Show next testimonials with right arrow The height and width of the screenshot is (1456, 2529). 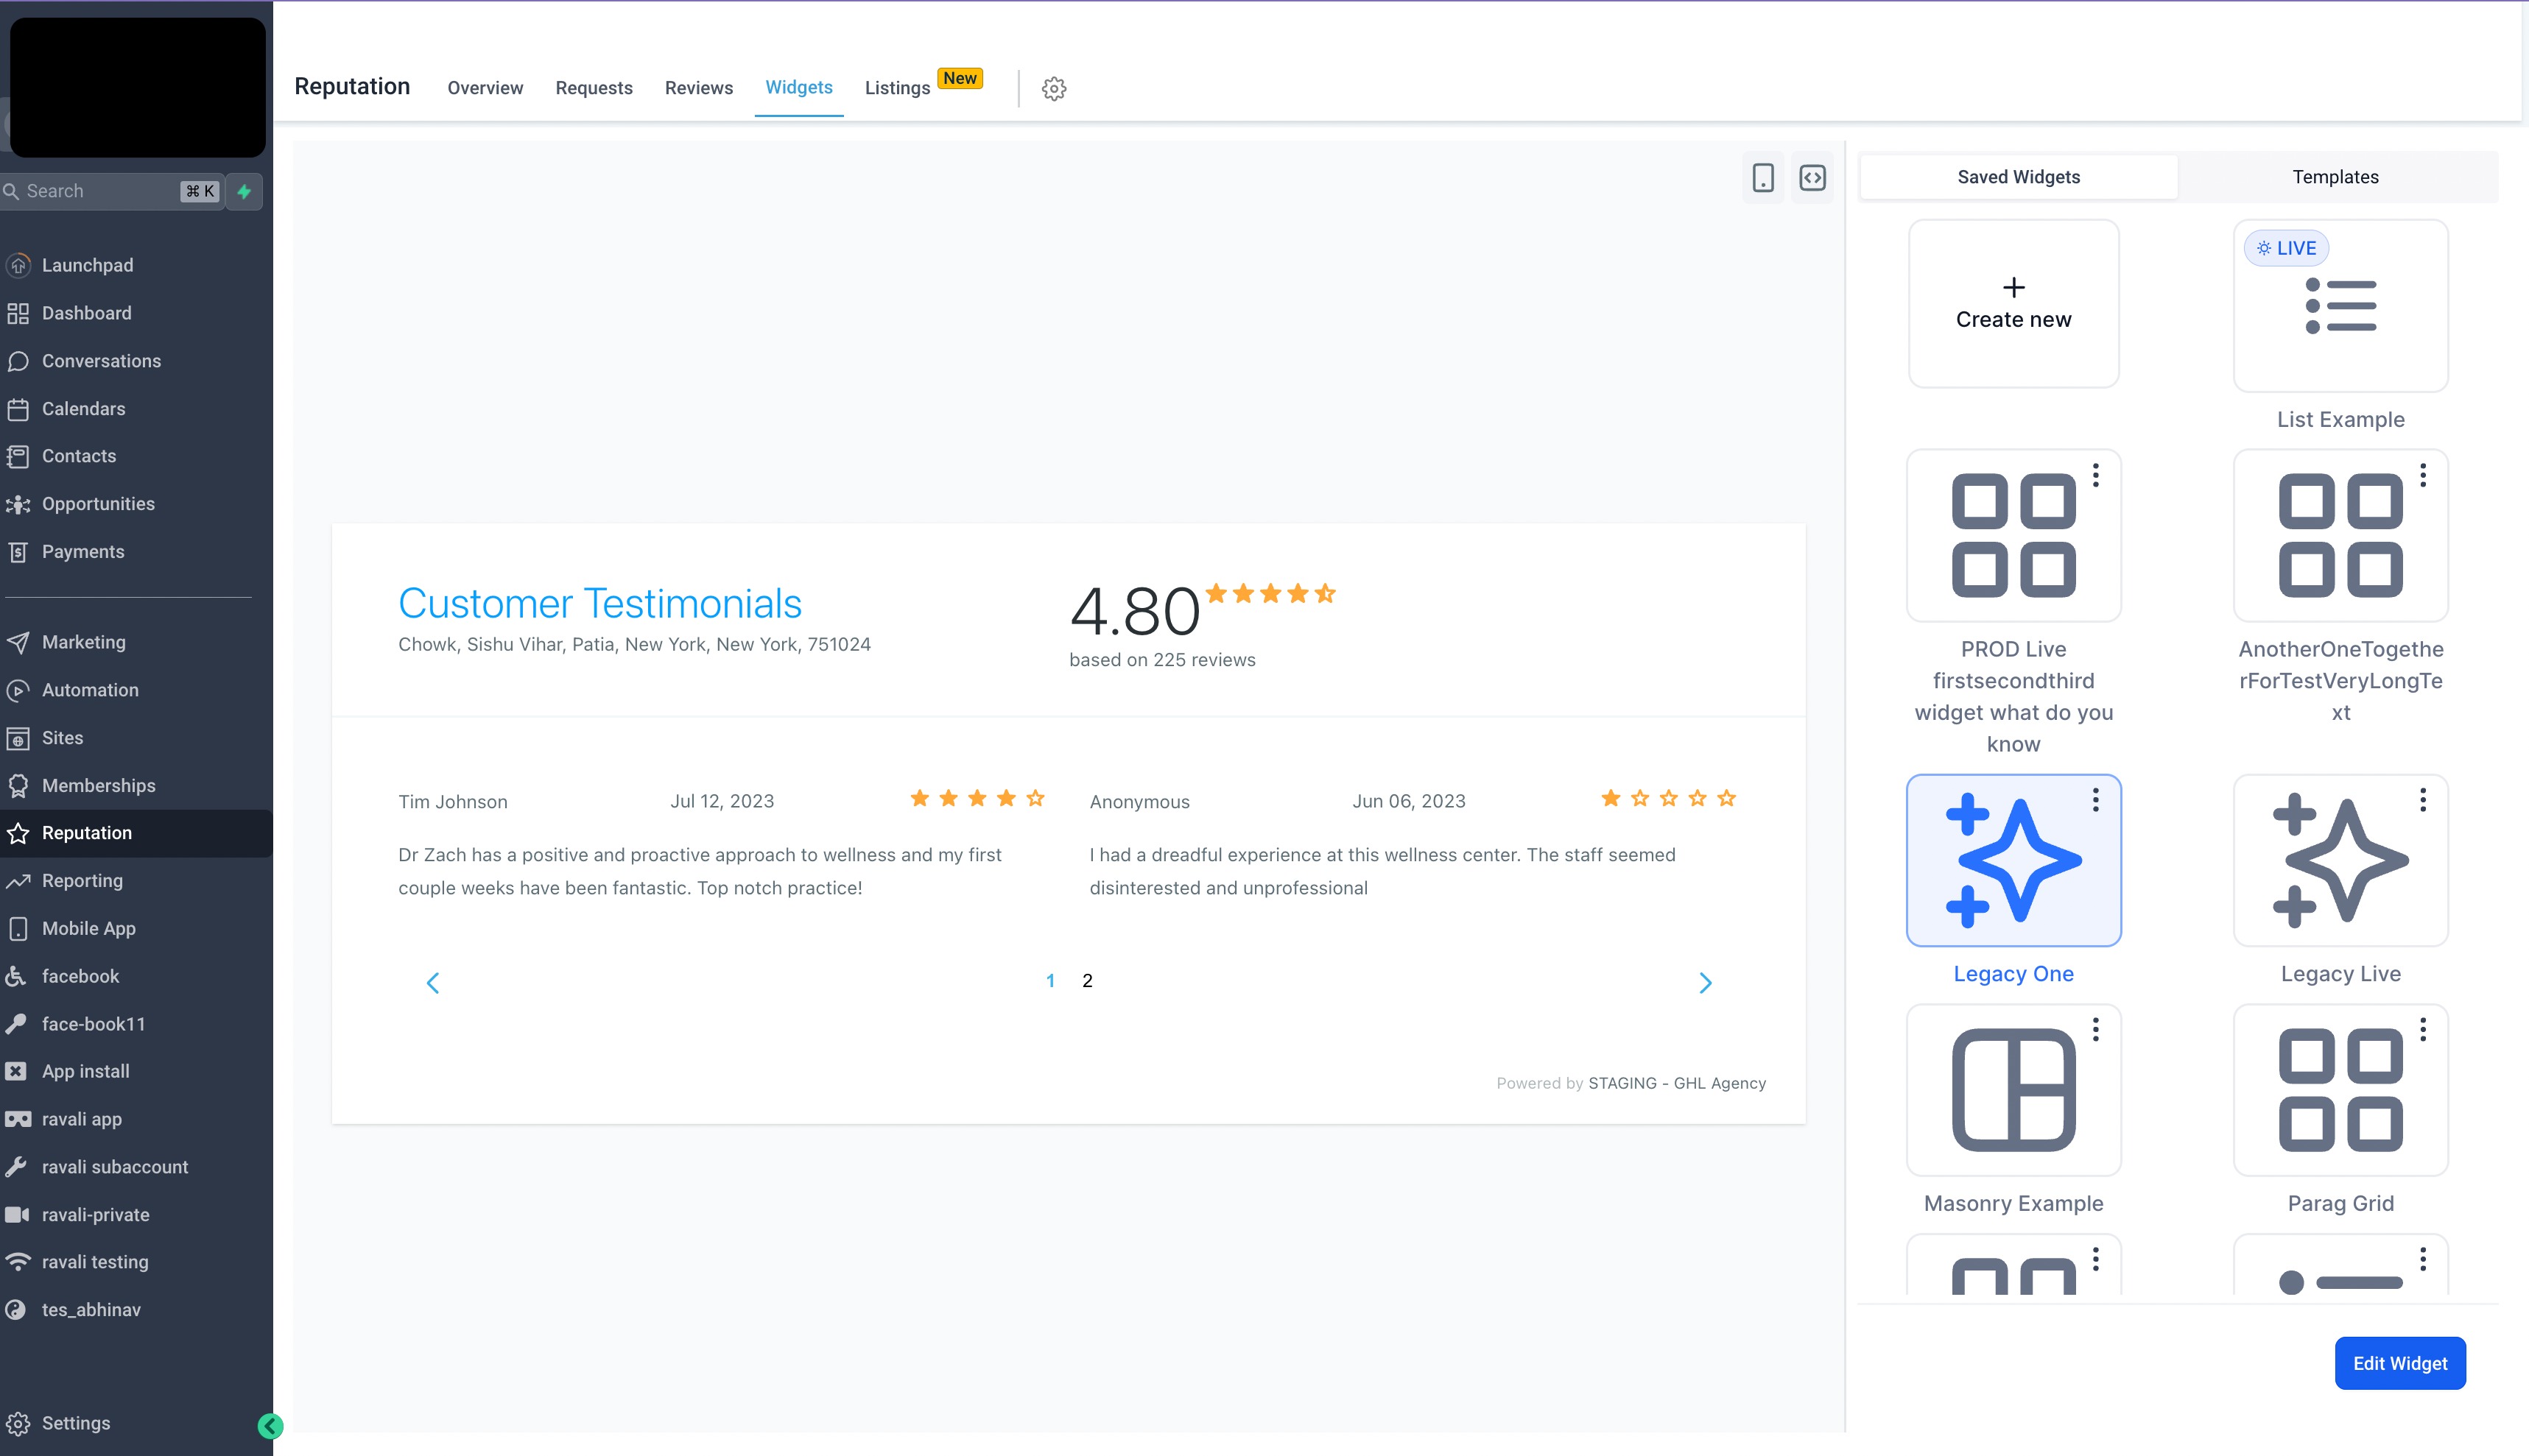pyautogui.click(x=1705, y=983)
